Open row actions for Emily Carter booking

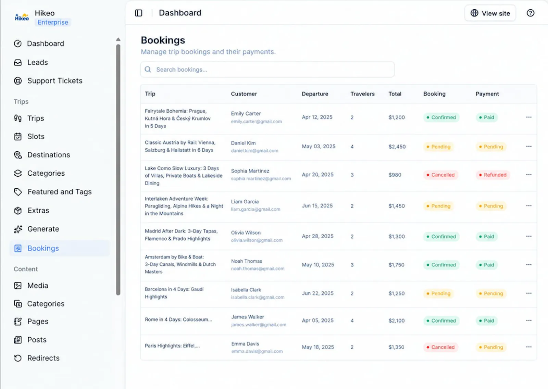click(x=528, y=117)
